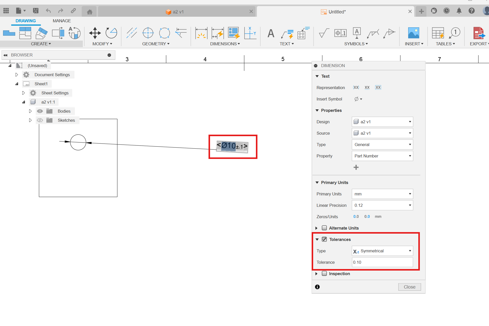Open the Move tool in Modify panel
Viewport: 489px width, 326px height.
[x=95, y=33]
